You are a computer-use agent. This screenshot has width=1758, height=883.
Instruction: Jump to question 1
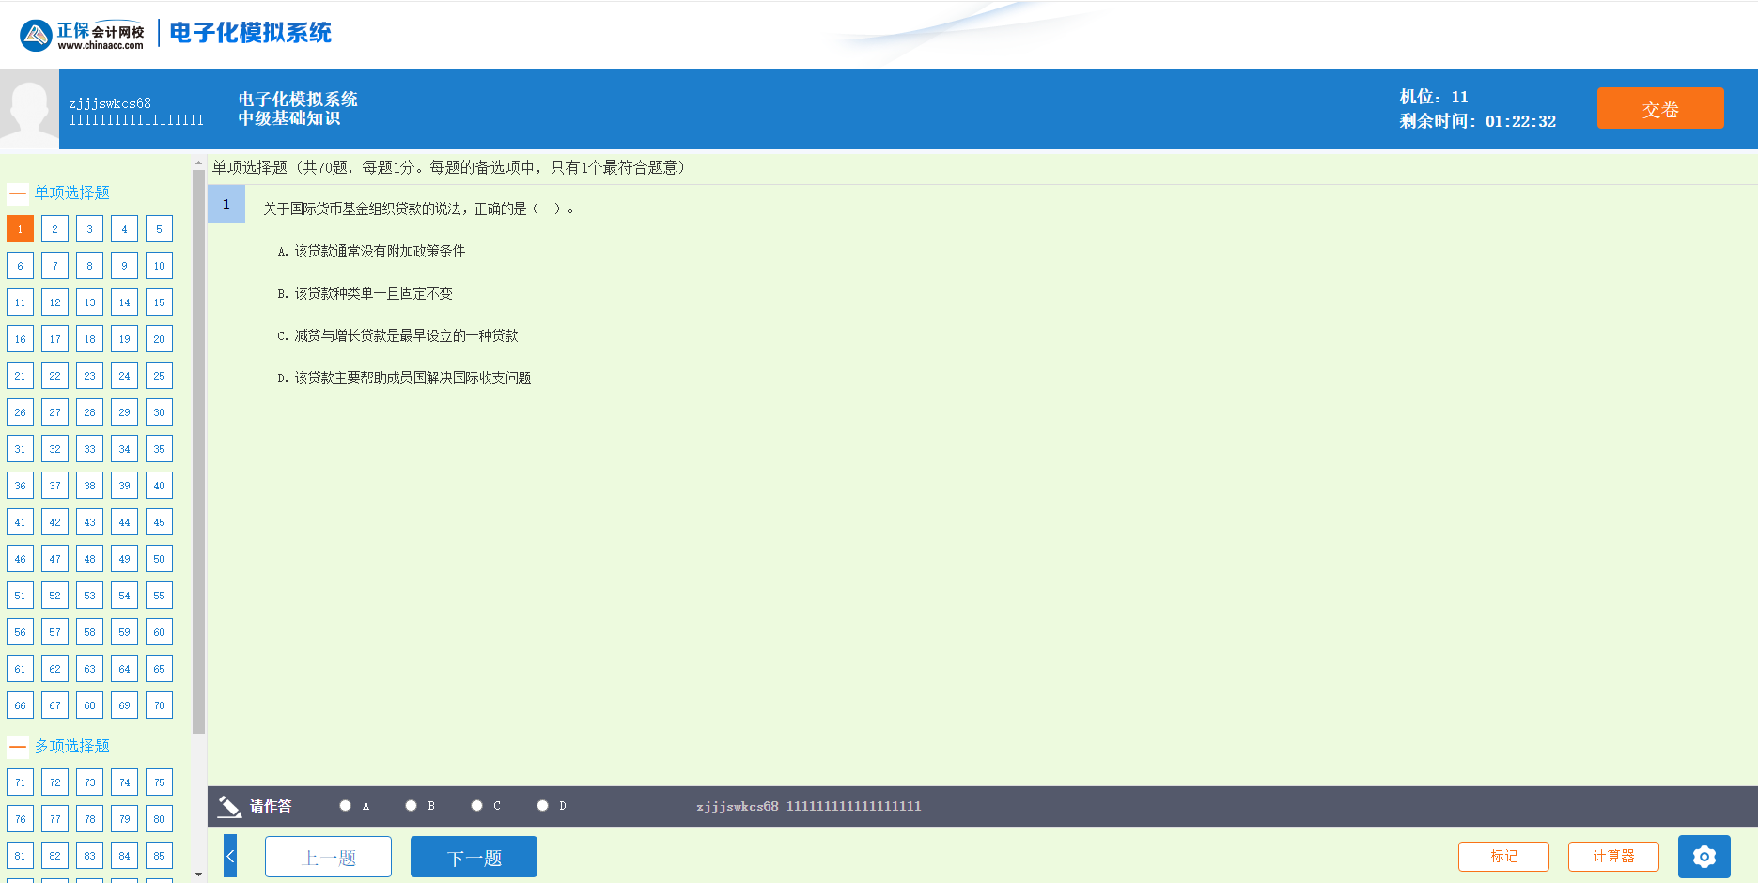(20, 229)
